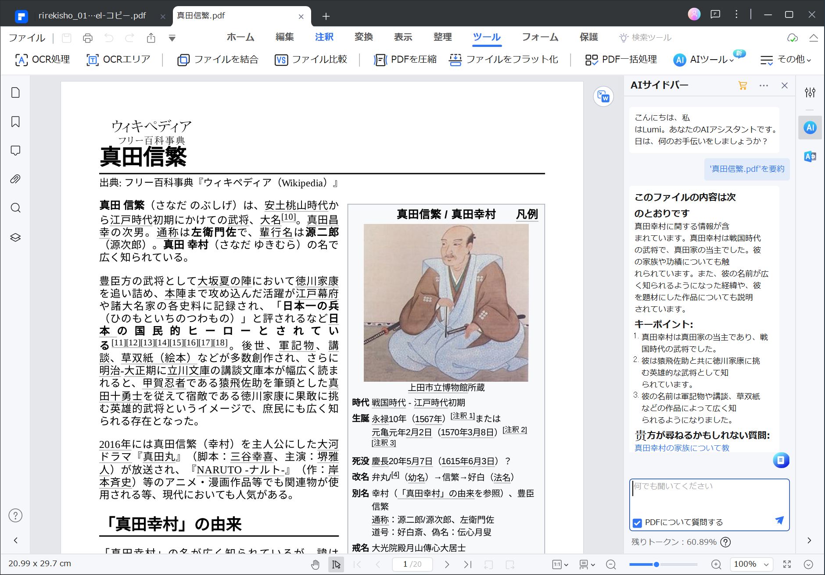Switch to the ホーム ribbon tab

[239, 37]
